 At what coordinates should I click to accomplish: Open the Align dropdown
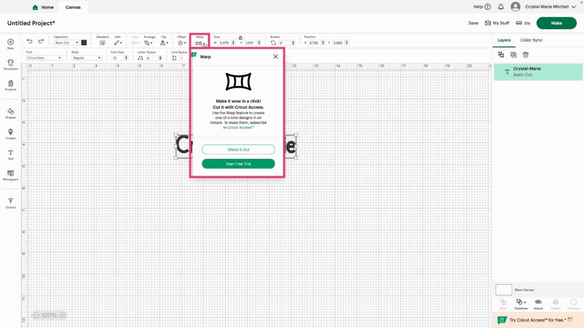[x=135, y=43]
